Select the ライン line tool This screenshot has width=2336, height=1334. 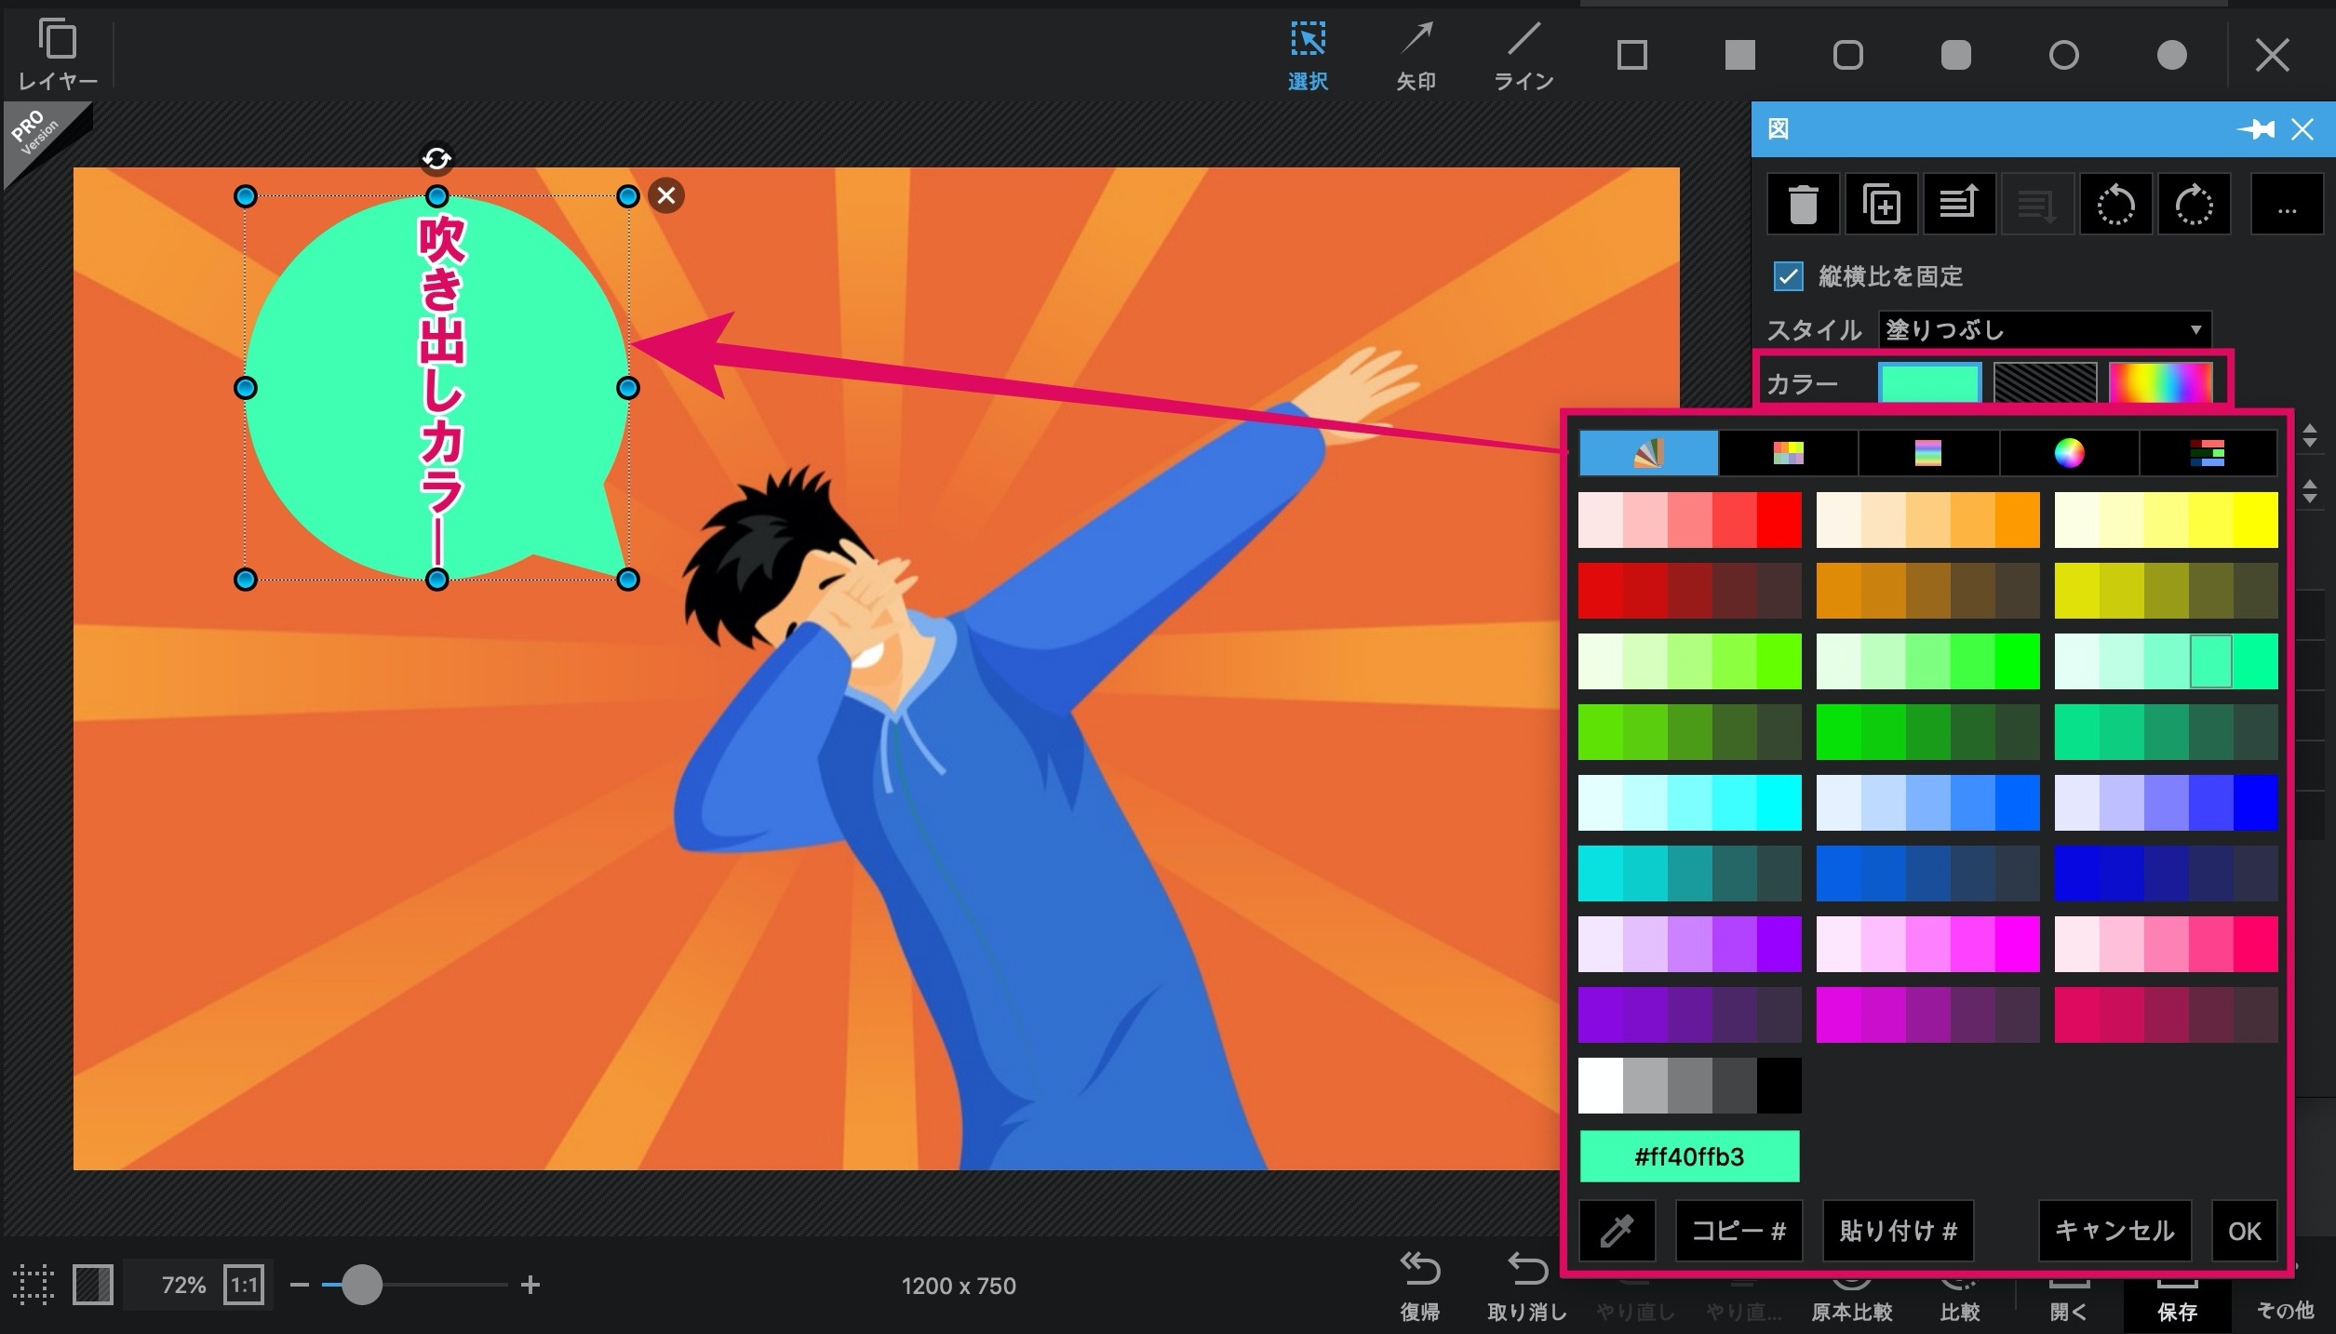1524,56
